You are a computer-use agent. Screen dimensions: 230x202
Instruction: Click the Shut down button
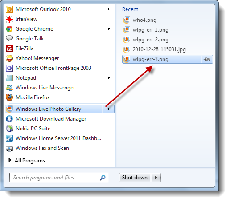pyautogui.click(x=135, y=178)
